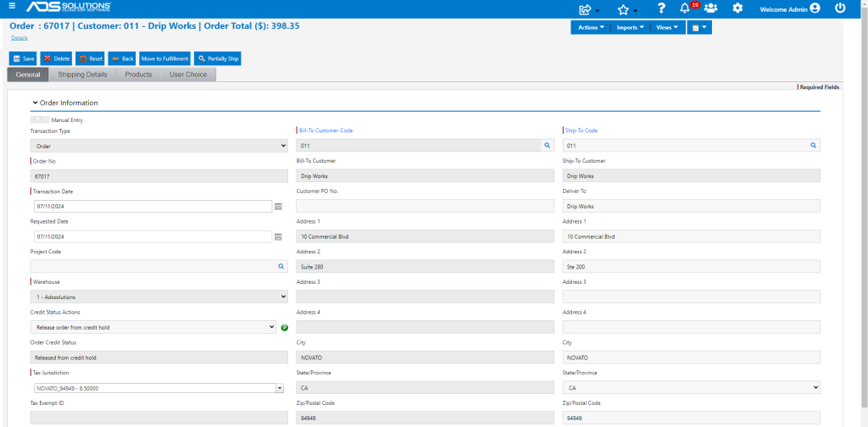Click the Bill-To Customer Code label link
The width and height of the screenshot is (868, 427).
pyautogui.click(x=326, y=130)
